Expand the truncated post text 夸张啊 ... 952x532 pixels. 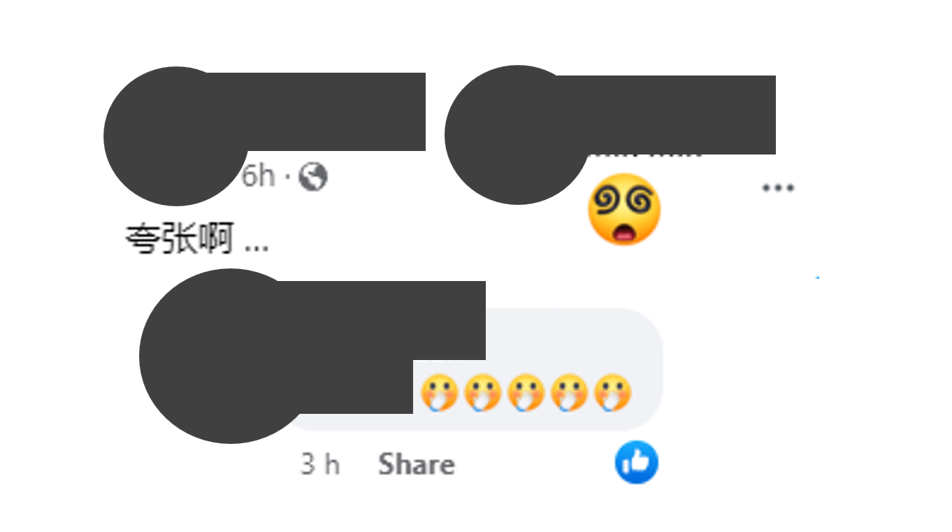click(x=198, y=240)
